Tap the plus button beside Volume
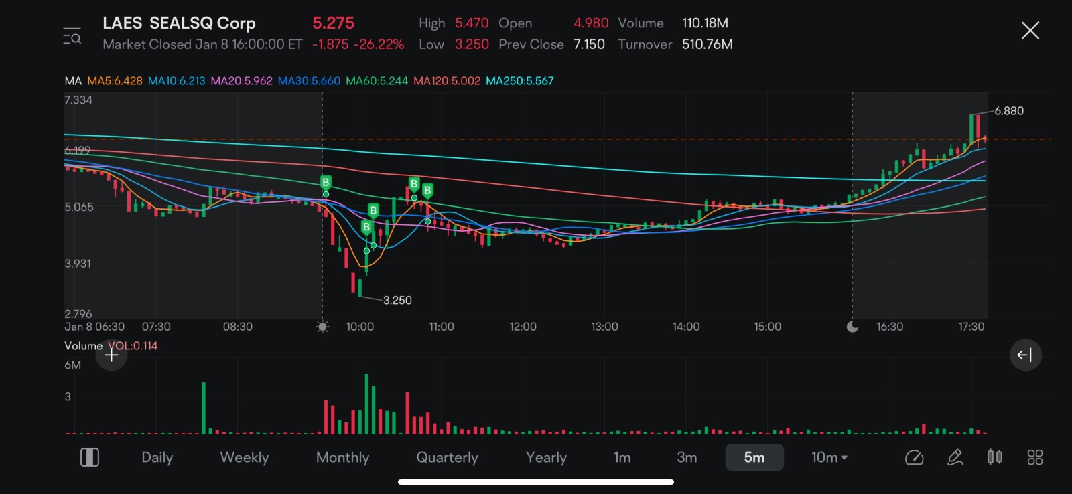The height and width of the screenshot is (494, 1072). [112, 355]
